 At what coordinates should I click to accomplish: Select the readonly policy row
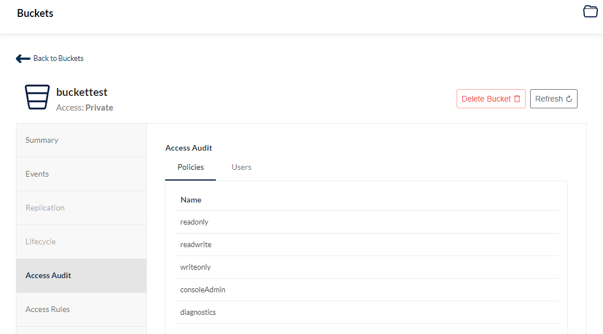click(x=366, y=222)
